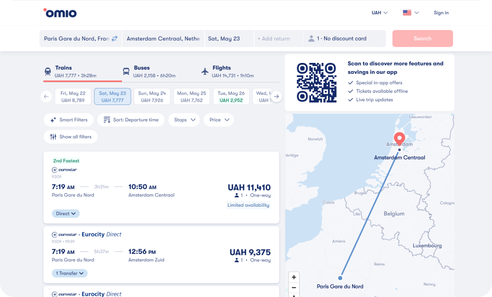The image size is (492, 297).
Task: Click Sign in link
Action: pos(441,13)
